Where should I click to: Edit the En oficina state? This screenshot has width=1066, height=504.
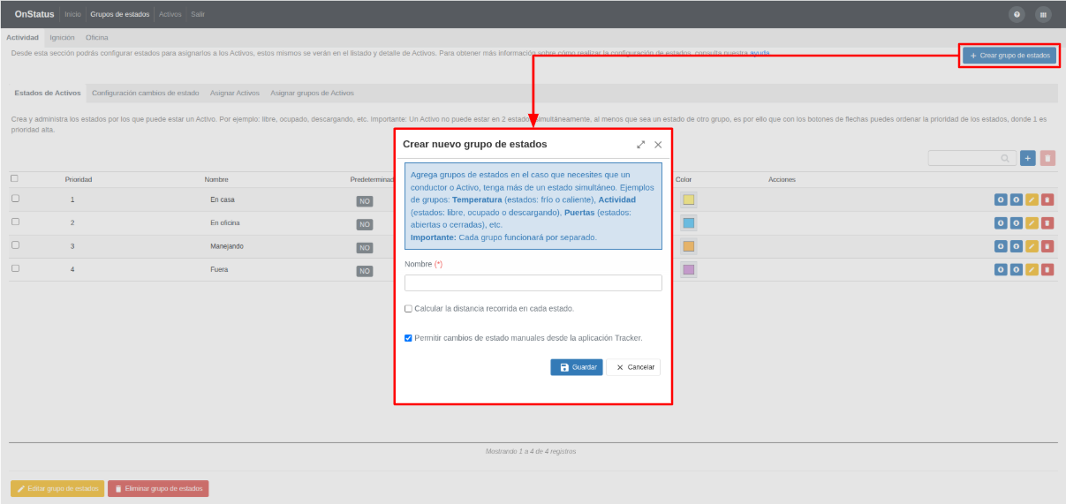(1032, 222)
